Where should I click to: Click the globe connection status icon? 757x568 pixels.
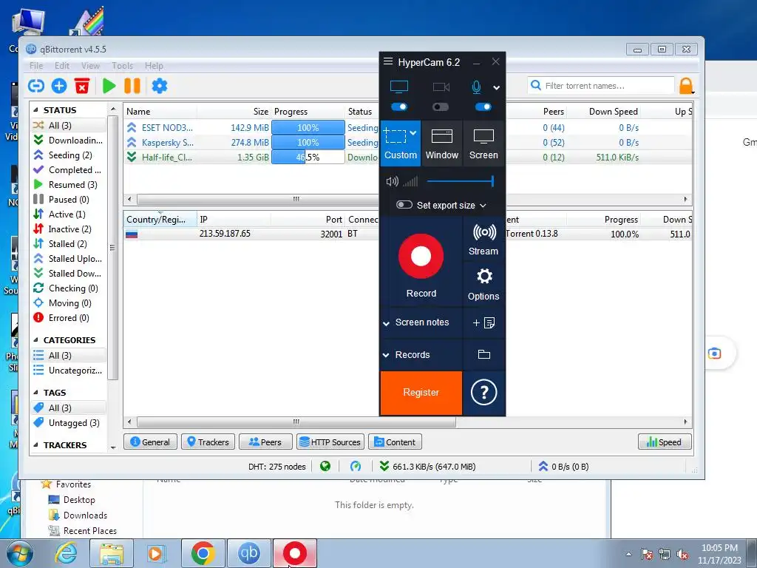click(x=325, y=466)
